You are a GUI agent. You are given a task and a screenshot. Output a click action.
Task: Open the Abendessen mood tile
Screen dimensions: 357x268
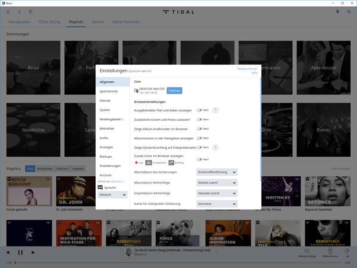pos(324,68)
